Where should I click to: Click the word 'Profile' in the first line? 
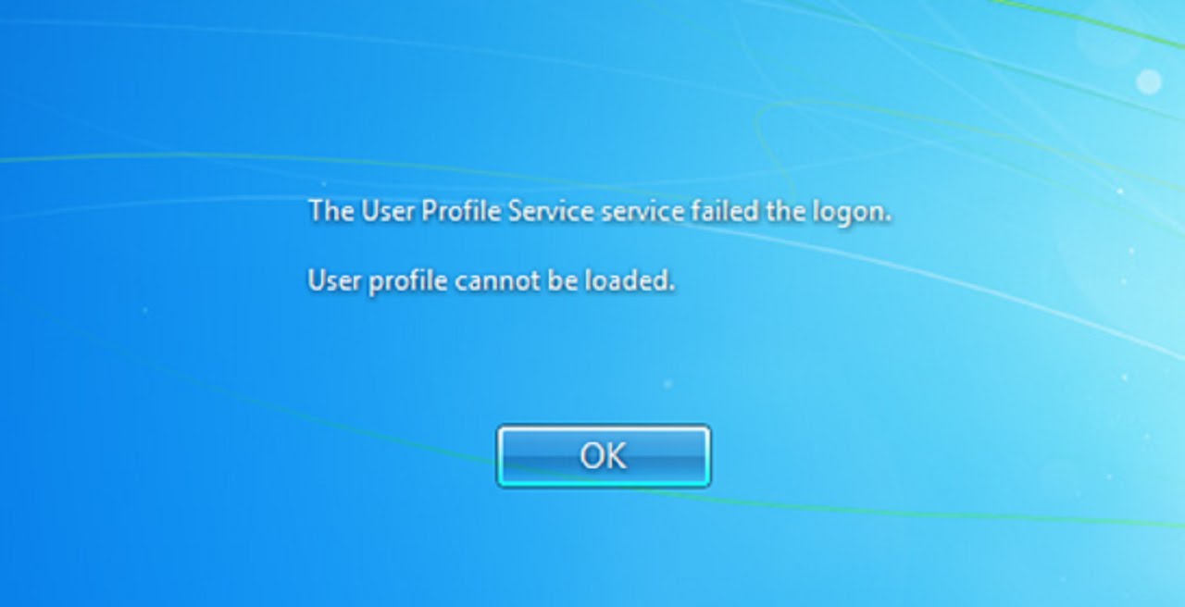461,212
